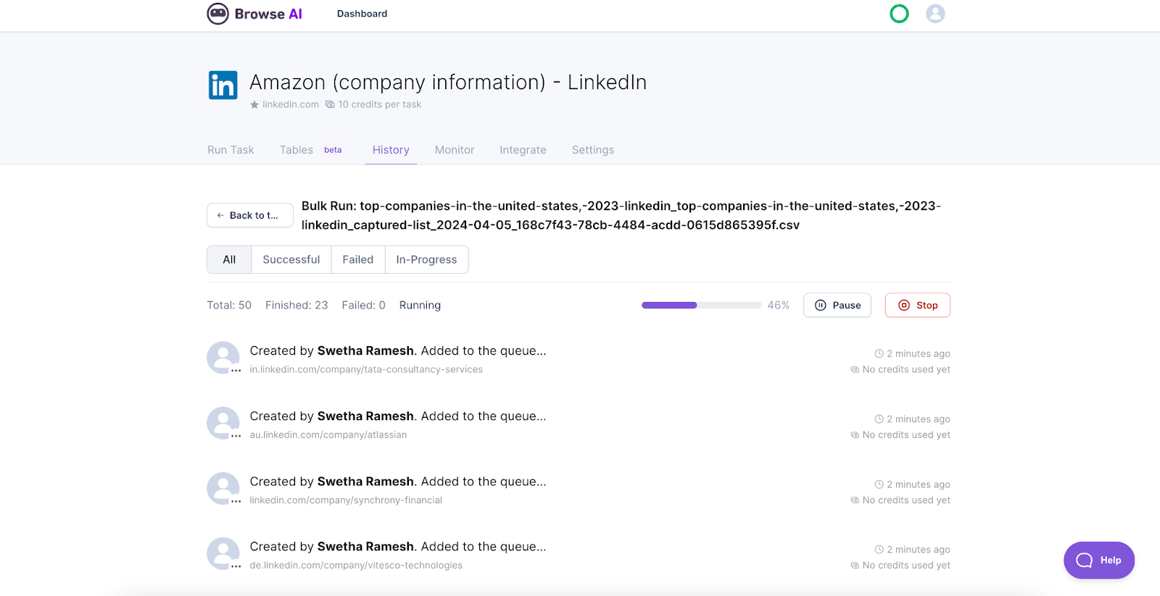Screen dimensions: 1160x596
Task: Open the user profile avatar menu
Action: [935, 14]
